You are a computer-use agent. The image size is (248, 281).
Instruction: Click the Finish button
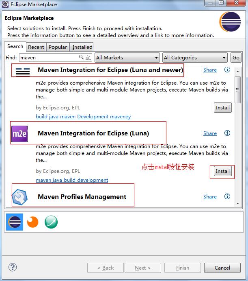pyautogui.click(x=183, y=268)
